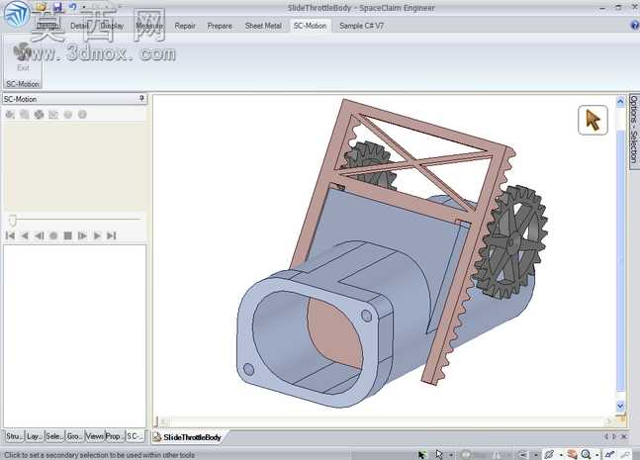Image resolution: width=640 pixels, height=460 pixels.
Task: Open dropdown beside white selection arrow
Action: point(451,455)
